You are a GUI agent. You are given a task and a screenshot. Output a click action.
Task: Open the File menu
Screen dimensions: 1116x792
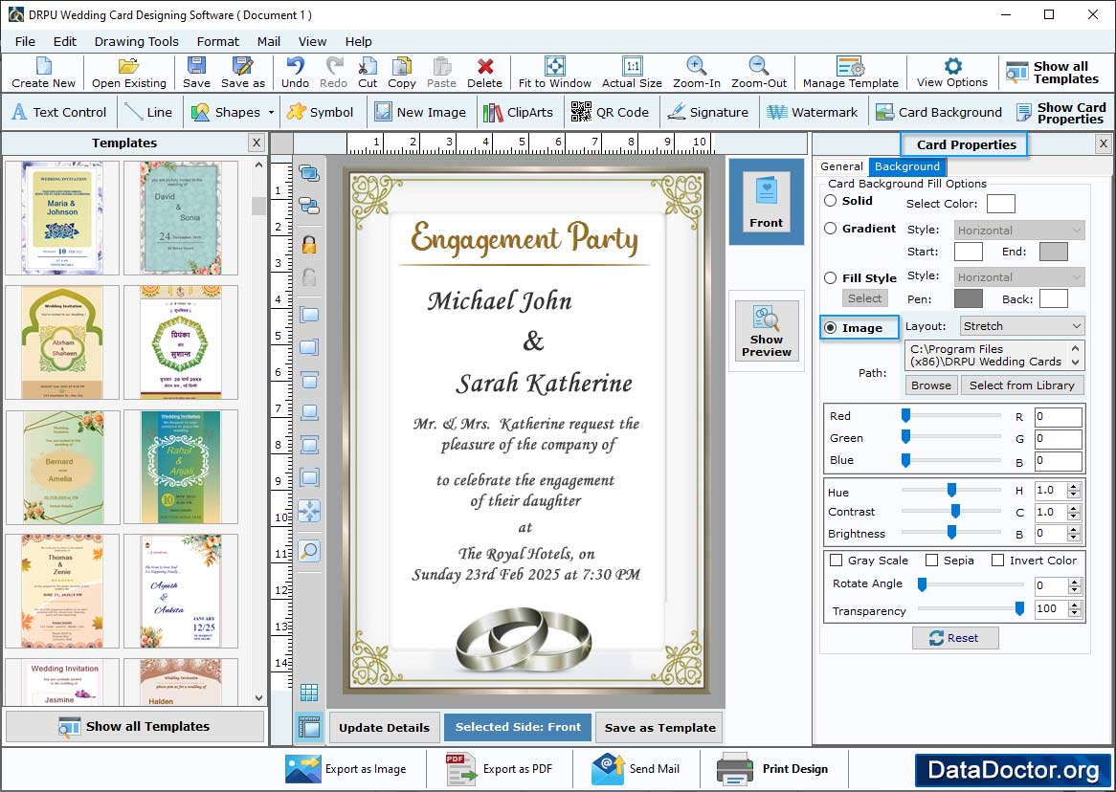(25, 41)
